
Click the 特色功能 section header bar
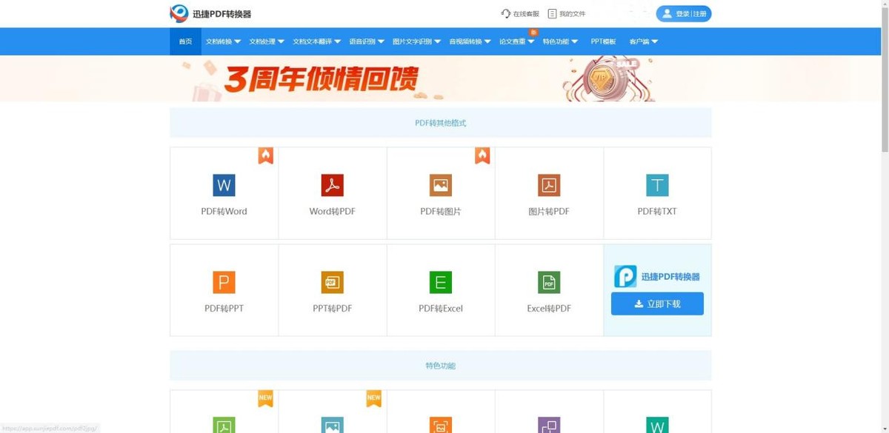coord(441,366)
